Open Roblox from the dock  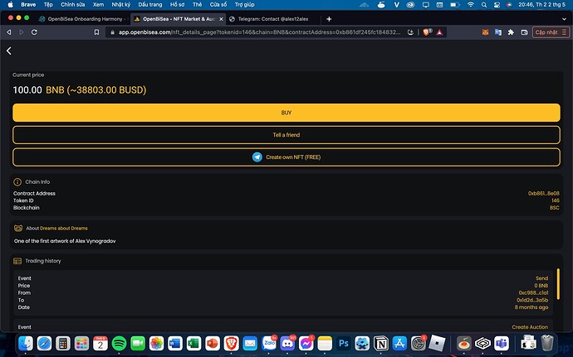(x=437, y=343)
